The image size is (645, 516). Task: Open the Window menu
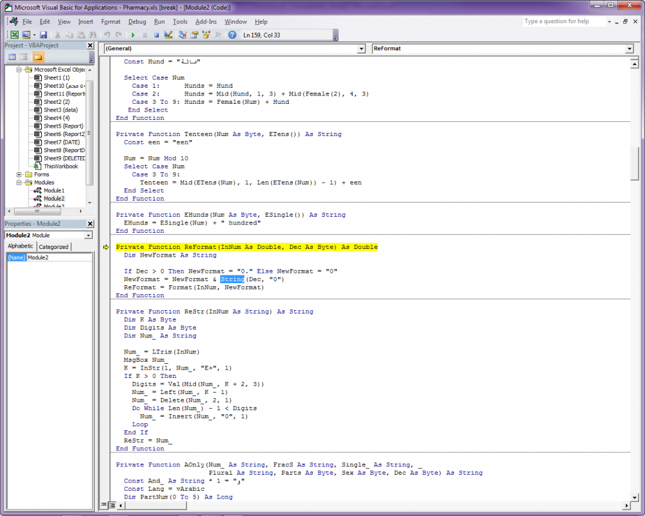235,22
